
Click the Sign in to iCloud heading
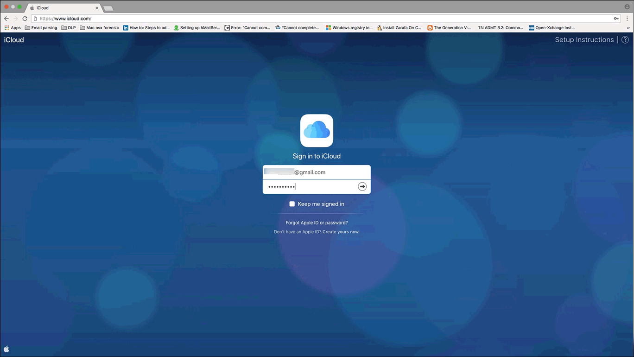[x=317, y=156]
